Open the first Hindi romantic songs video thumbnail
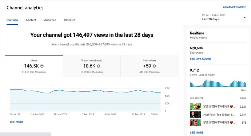Image resolution: width=251 pixels, height=136 pixels. (195, 107)
